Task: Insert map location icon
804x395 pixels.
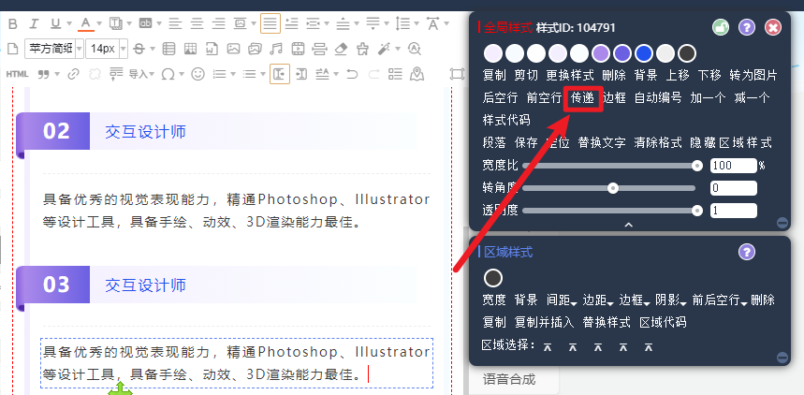Action: coord(417,74)
